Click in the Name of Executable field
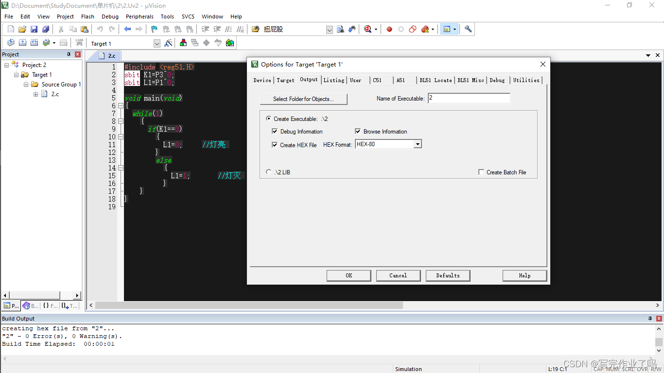 469,98
